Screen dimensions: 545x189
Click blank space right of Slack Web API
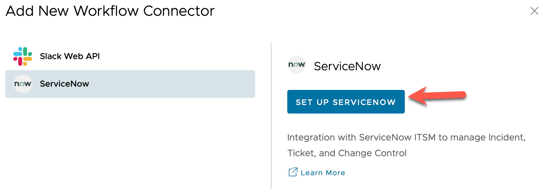[x=177, y=56]
